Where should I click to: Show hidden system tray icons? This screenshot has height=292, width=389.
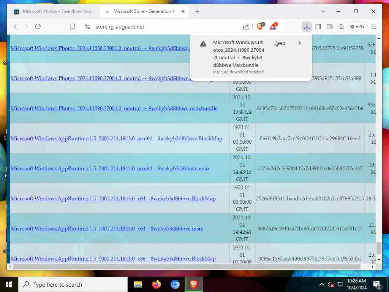click(x=321, y=284)
